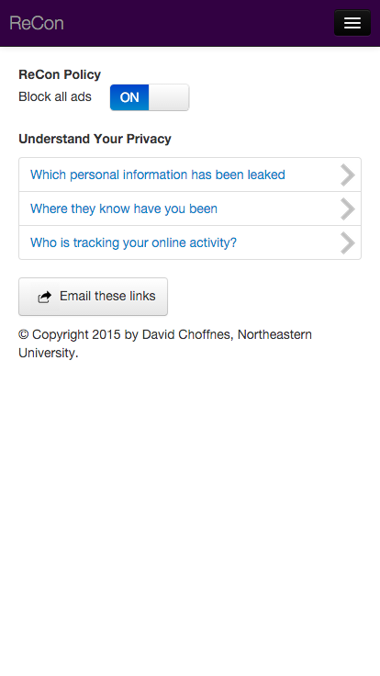Click the Understand Your Privacy heading
Screen dimensions: 380x676
tap(95, 139)
